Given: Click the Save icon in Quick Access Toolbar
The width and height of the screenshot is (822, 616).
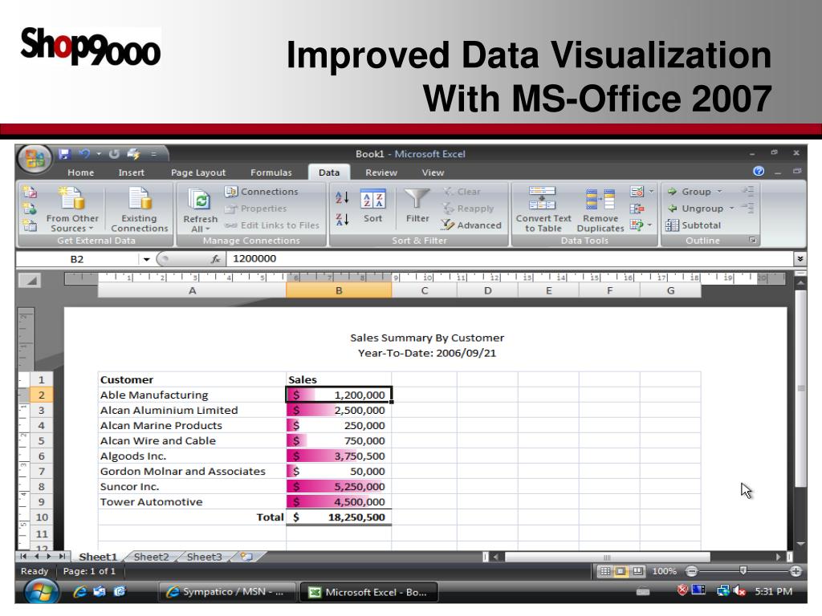Looking at the screenshot, I should coord(64,154).
